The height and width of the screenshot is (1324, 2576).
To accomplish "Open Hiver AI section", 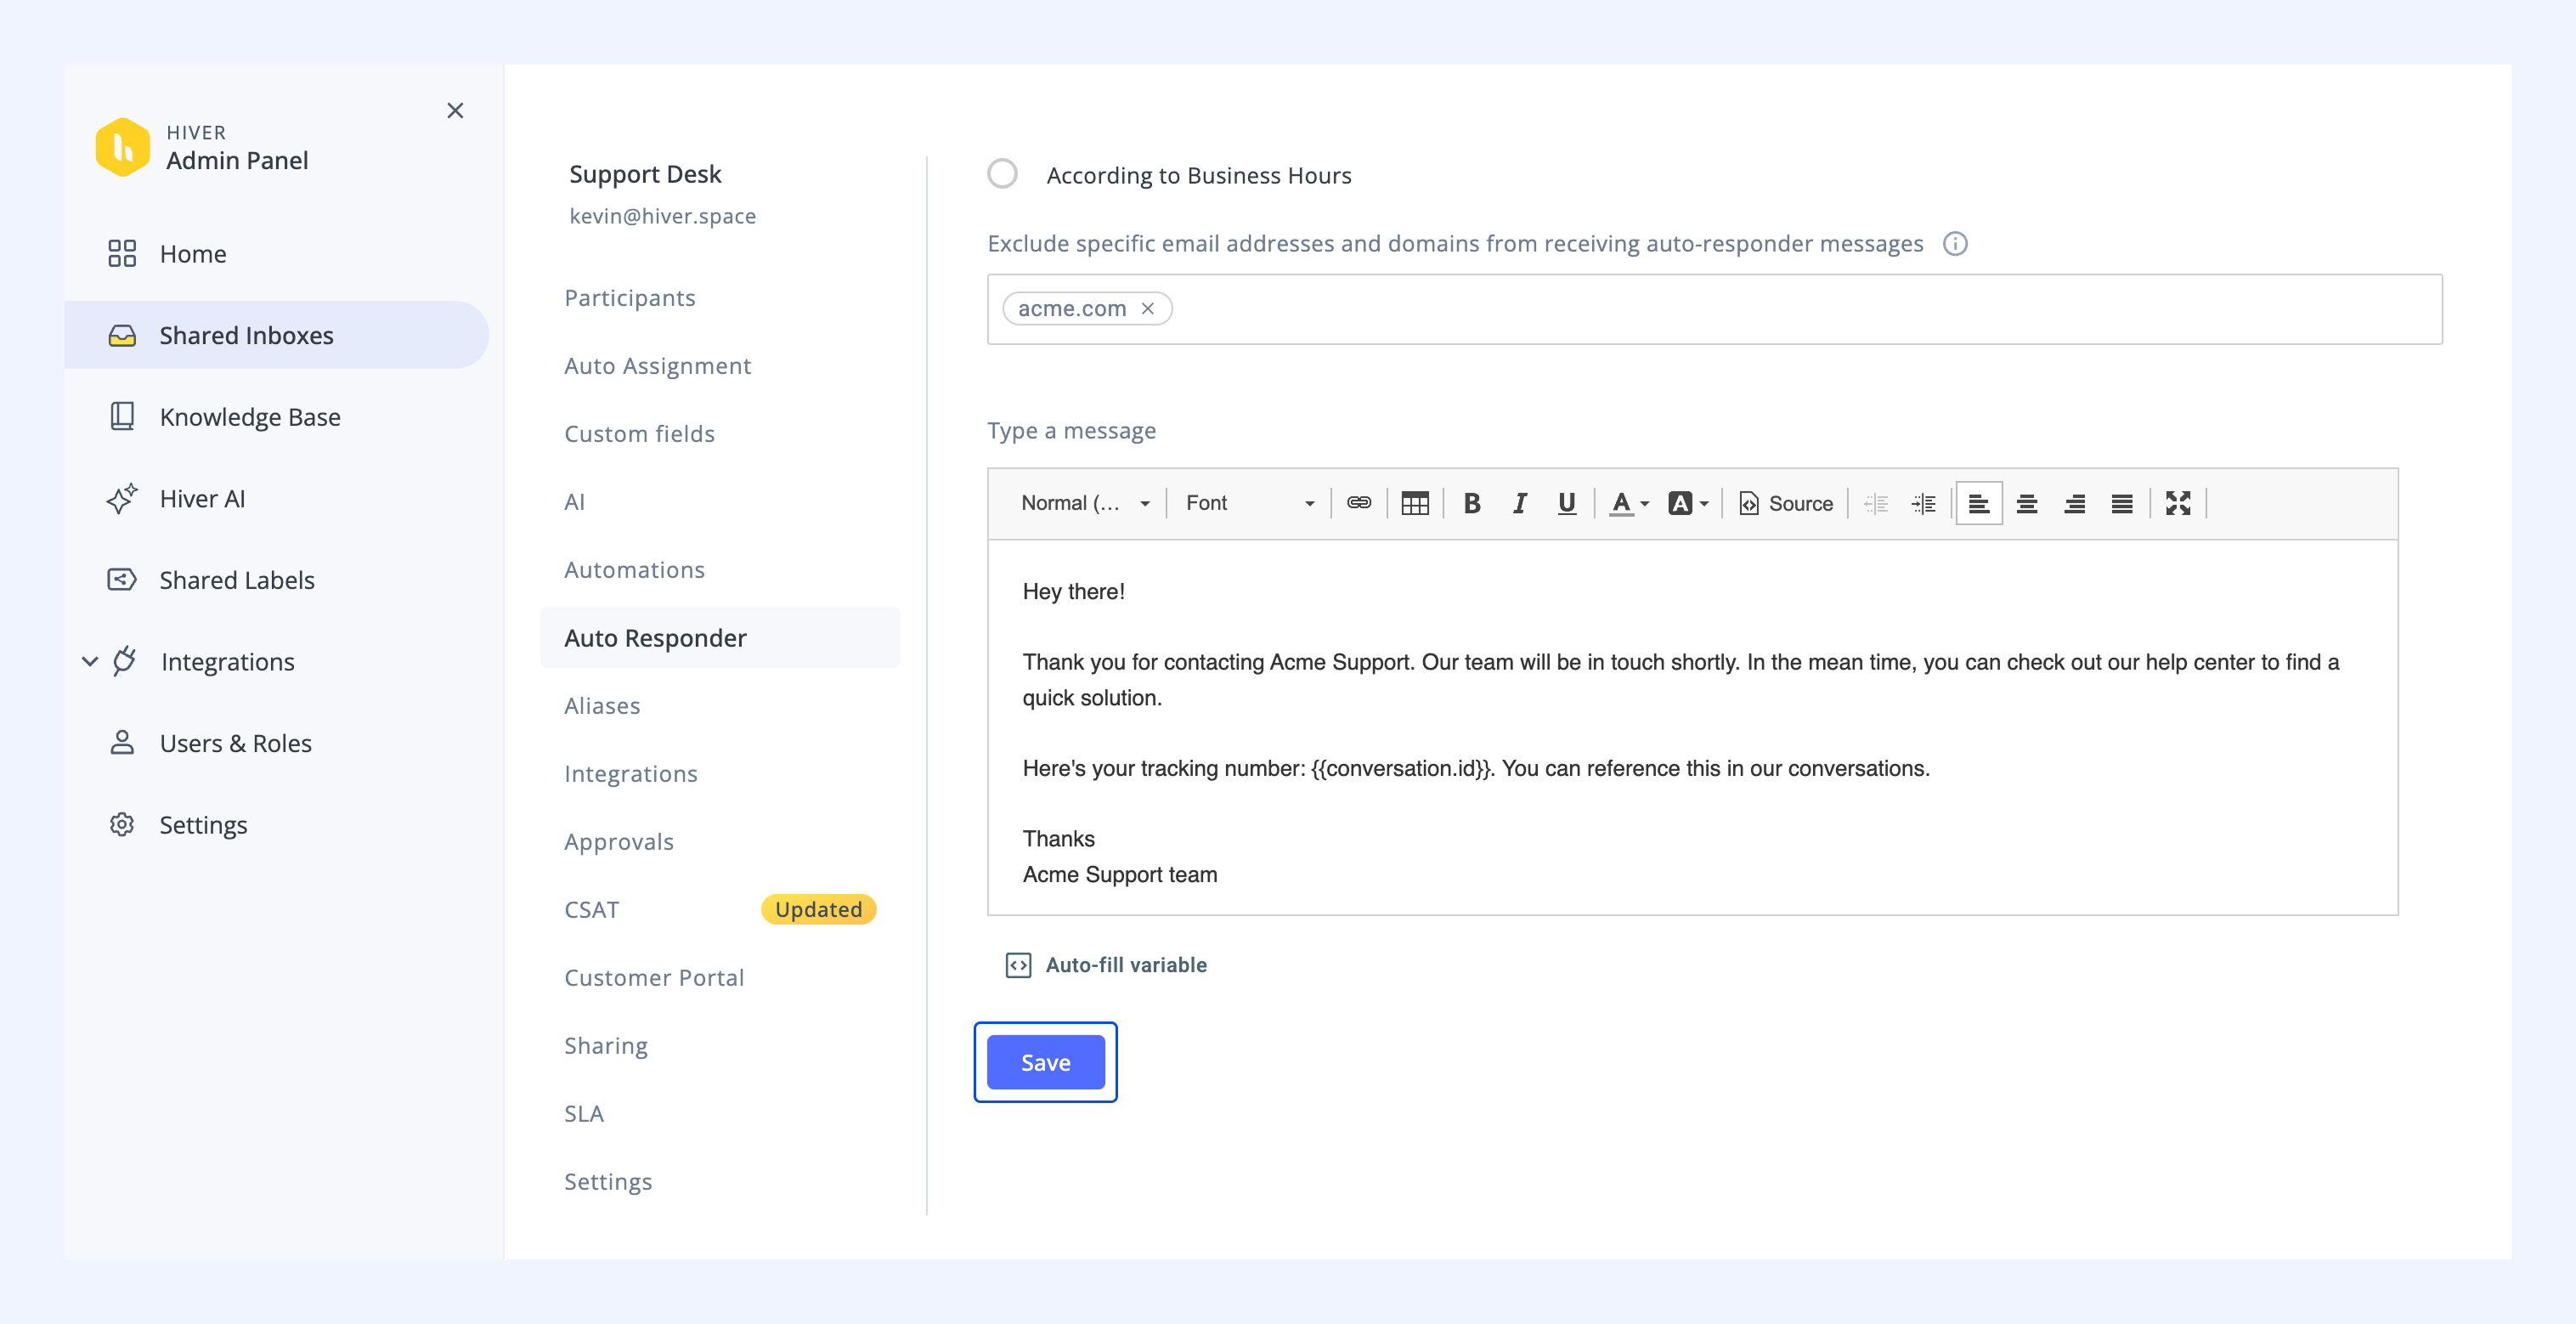I will pos(202,499).
